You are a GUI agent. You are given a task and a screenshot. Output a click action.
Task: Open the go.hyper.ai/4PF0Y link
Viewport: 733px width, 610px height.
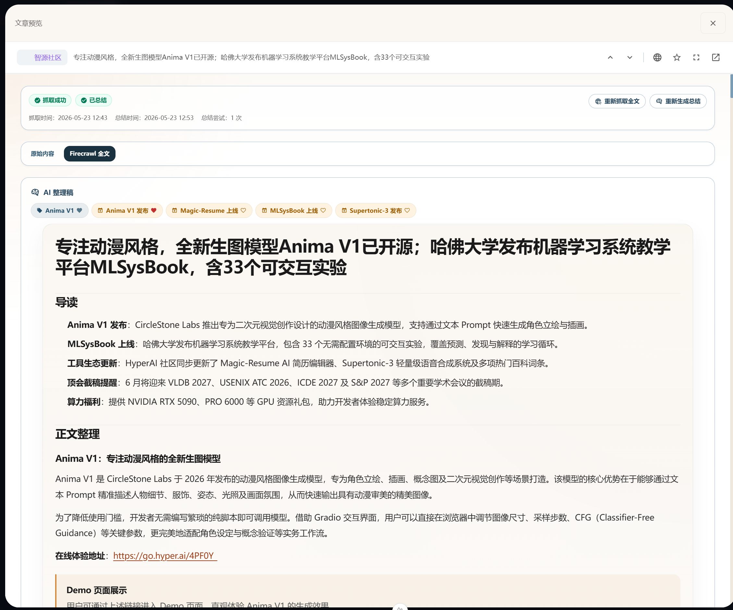pos(165,556)
